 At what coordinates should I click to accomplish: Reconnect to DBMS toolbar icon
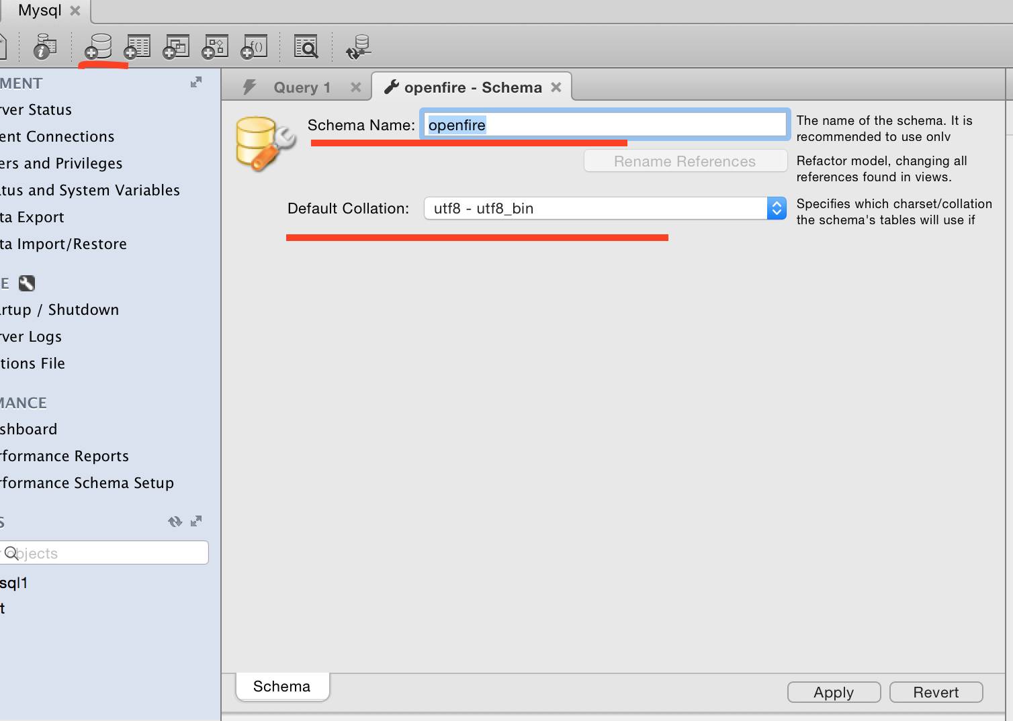(x=358, y=47)
